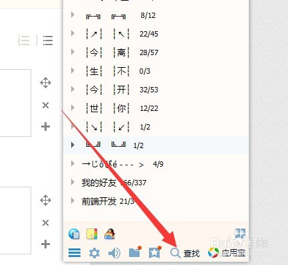Image resolution: width=288 pixels, height=265 pixels.
Task: Click the upper add plus icon
Action: [x=45, y=127]
